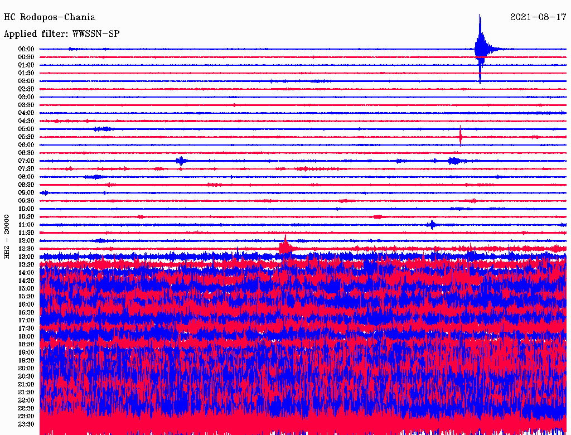571x435 pixels.
Task: Click the 10:30 time label
Action: point(26,217)
